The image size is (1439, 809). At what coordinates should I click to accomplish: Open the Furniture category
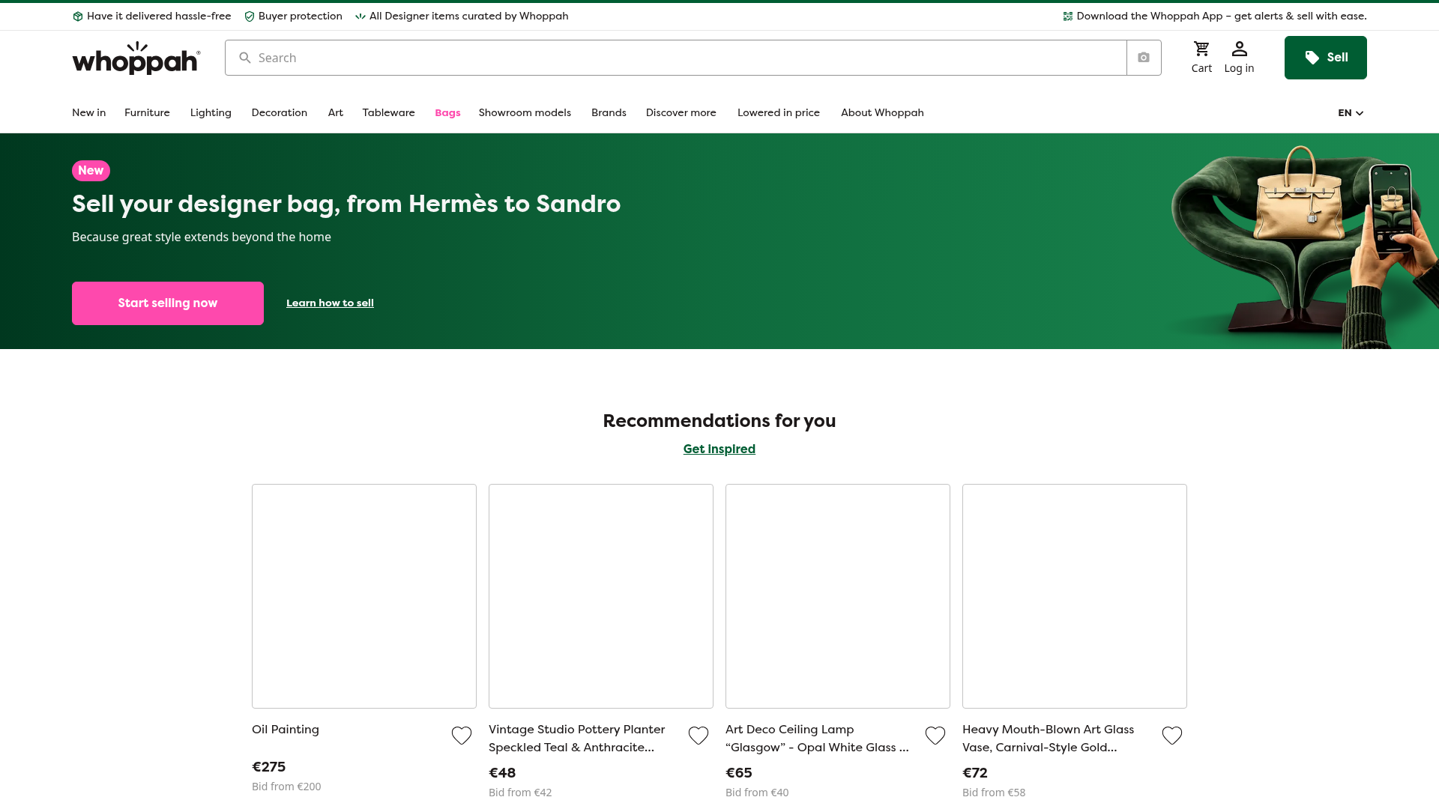[147, 113]
